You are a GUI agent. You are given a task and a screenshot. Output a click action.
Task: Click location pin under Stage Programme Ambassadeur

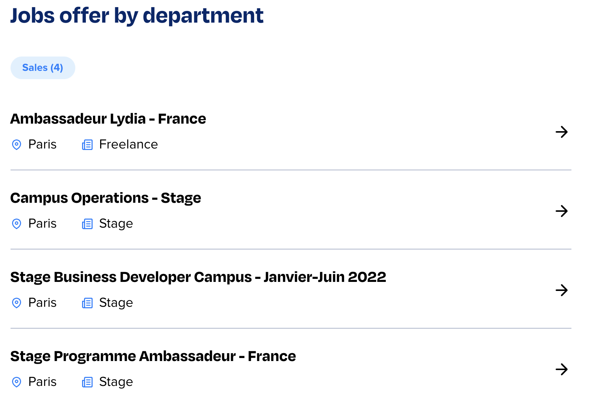pyautogui.click(x=17, y=382)
